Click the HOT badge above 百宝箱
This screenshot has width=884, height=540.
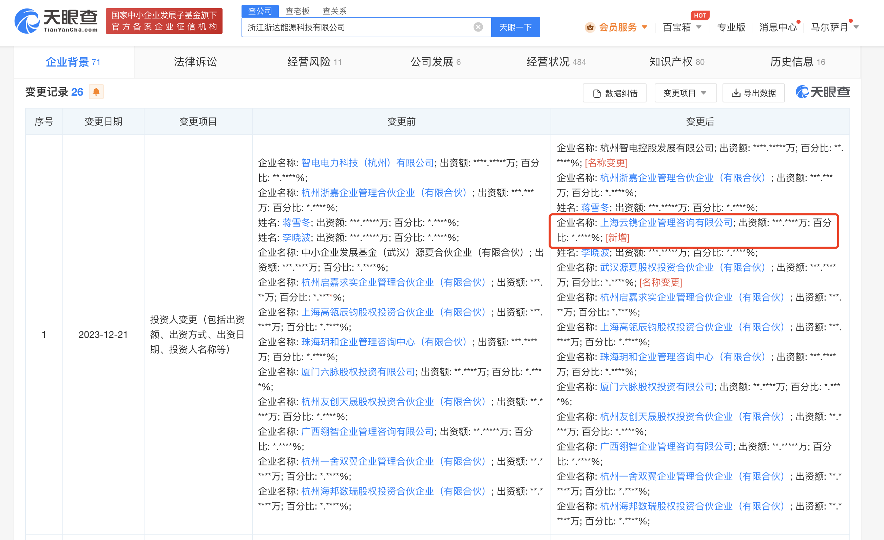699,15
